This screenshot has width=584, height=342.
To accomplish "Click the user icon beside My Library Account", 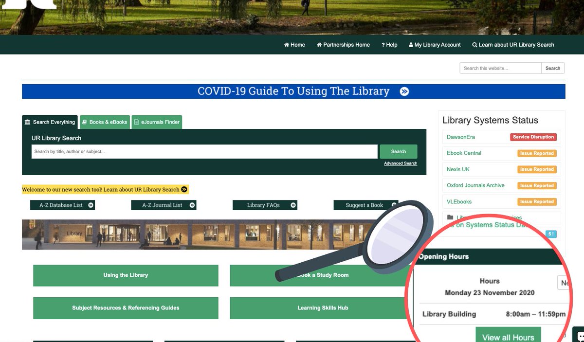I will click(411, 45).
